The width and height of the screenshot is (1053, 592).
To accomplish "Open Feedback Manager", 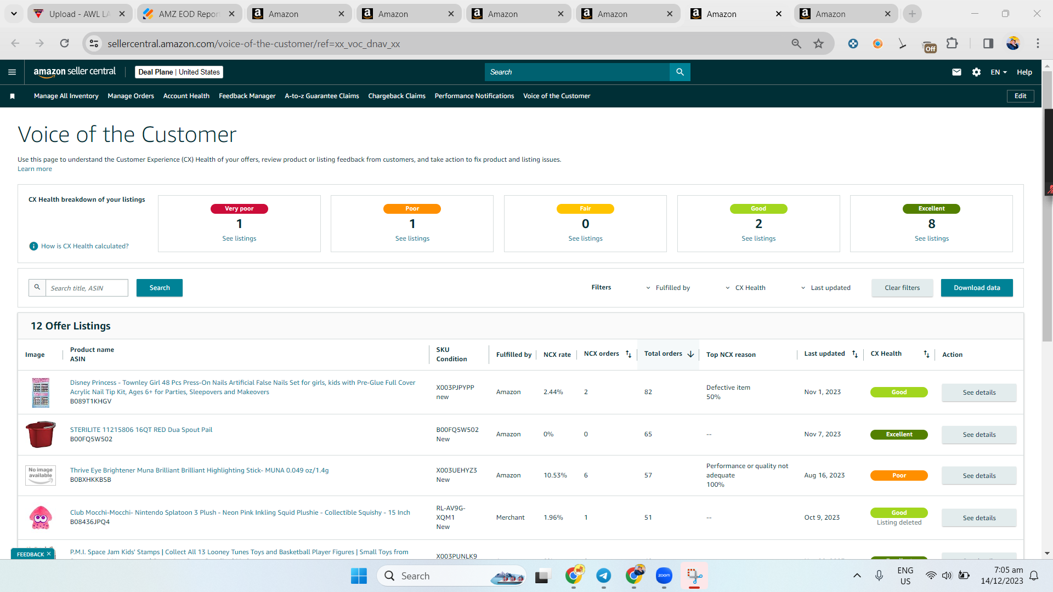I will pyautogui.click(x=247, y=96).
